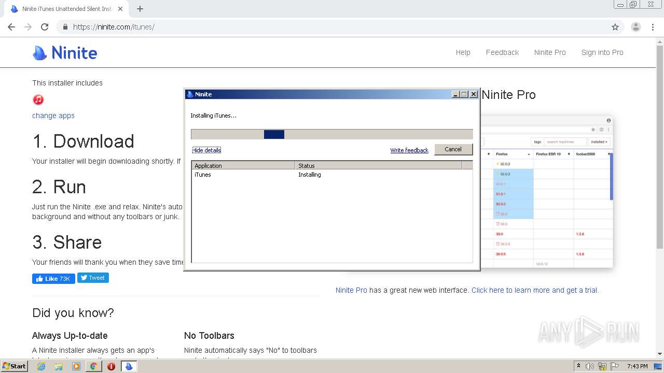Click the Status column header
664x373 pixels.
(x=379, y=166)
